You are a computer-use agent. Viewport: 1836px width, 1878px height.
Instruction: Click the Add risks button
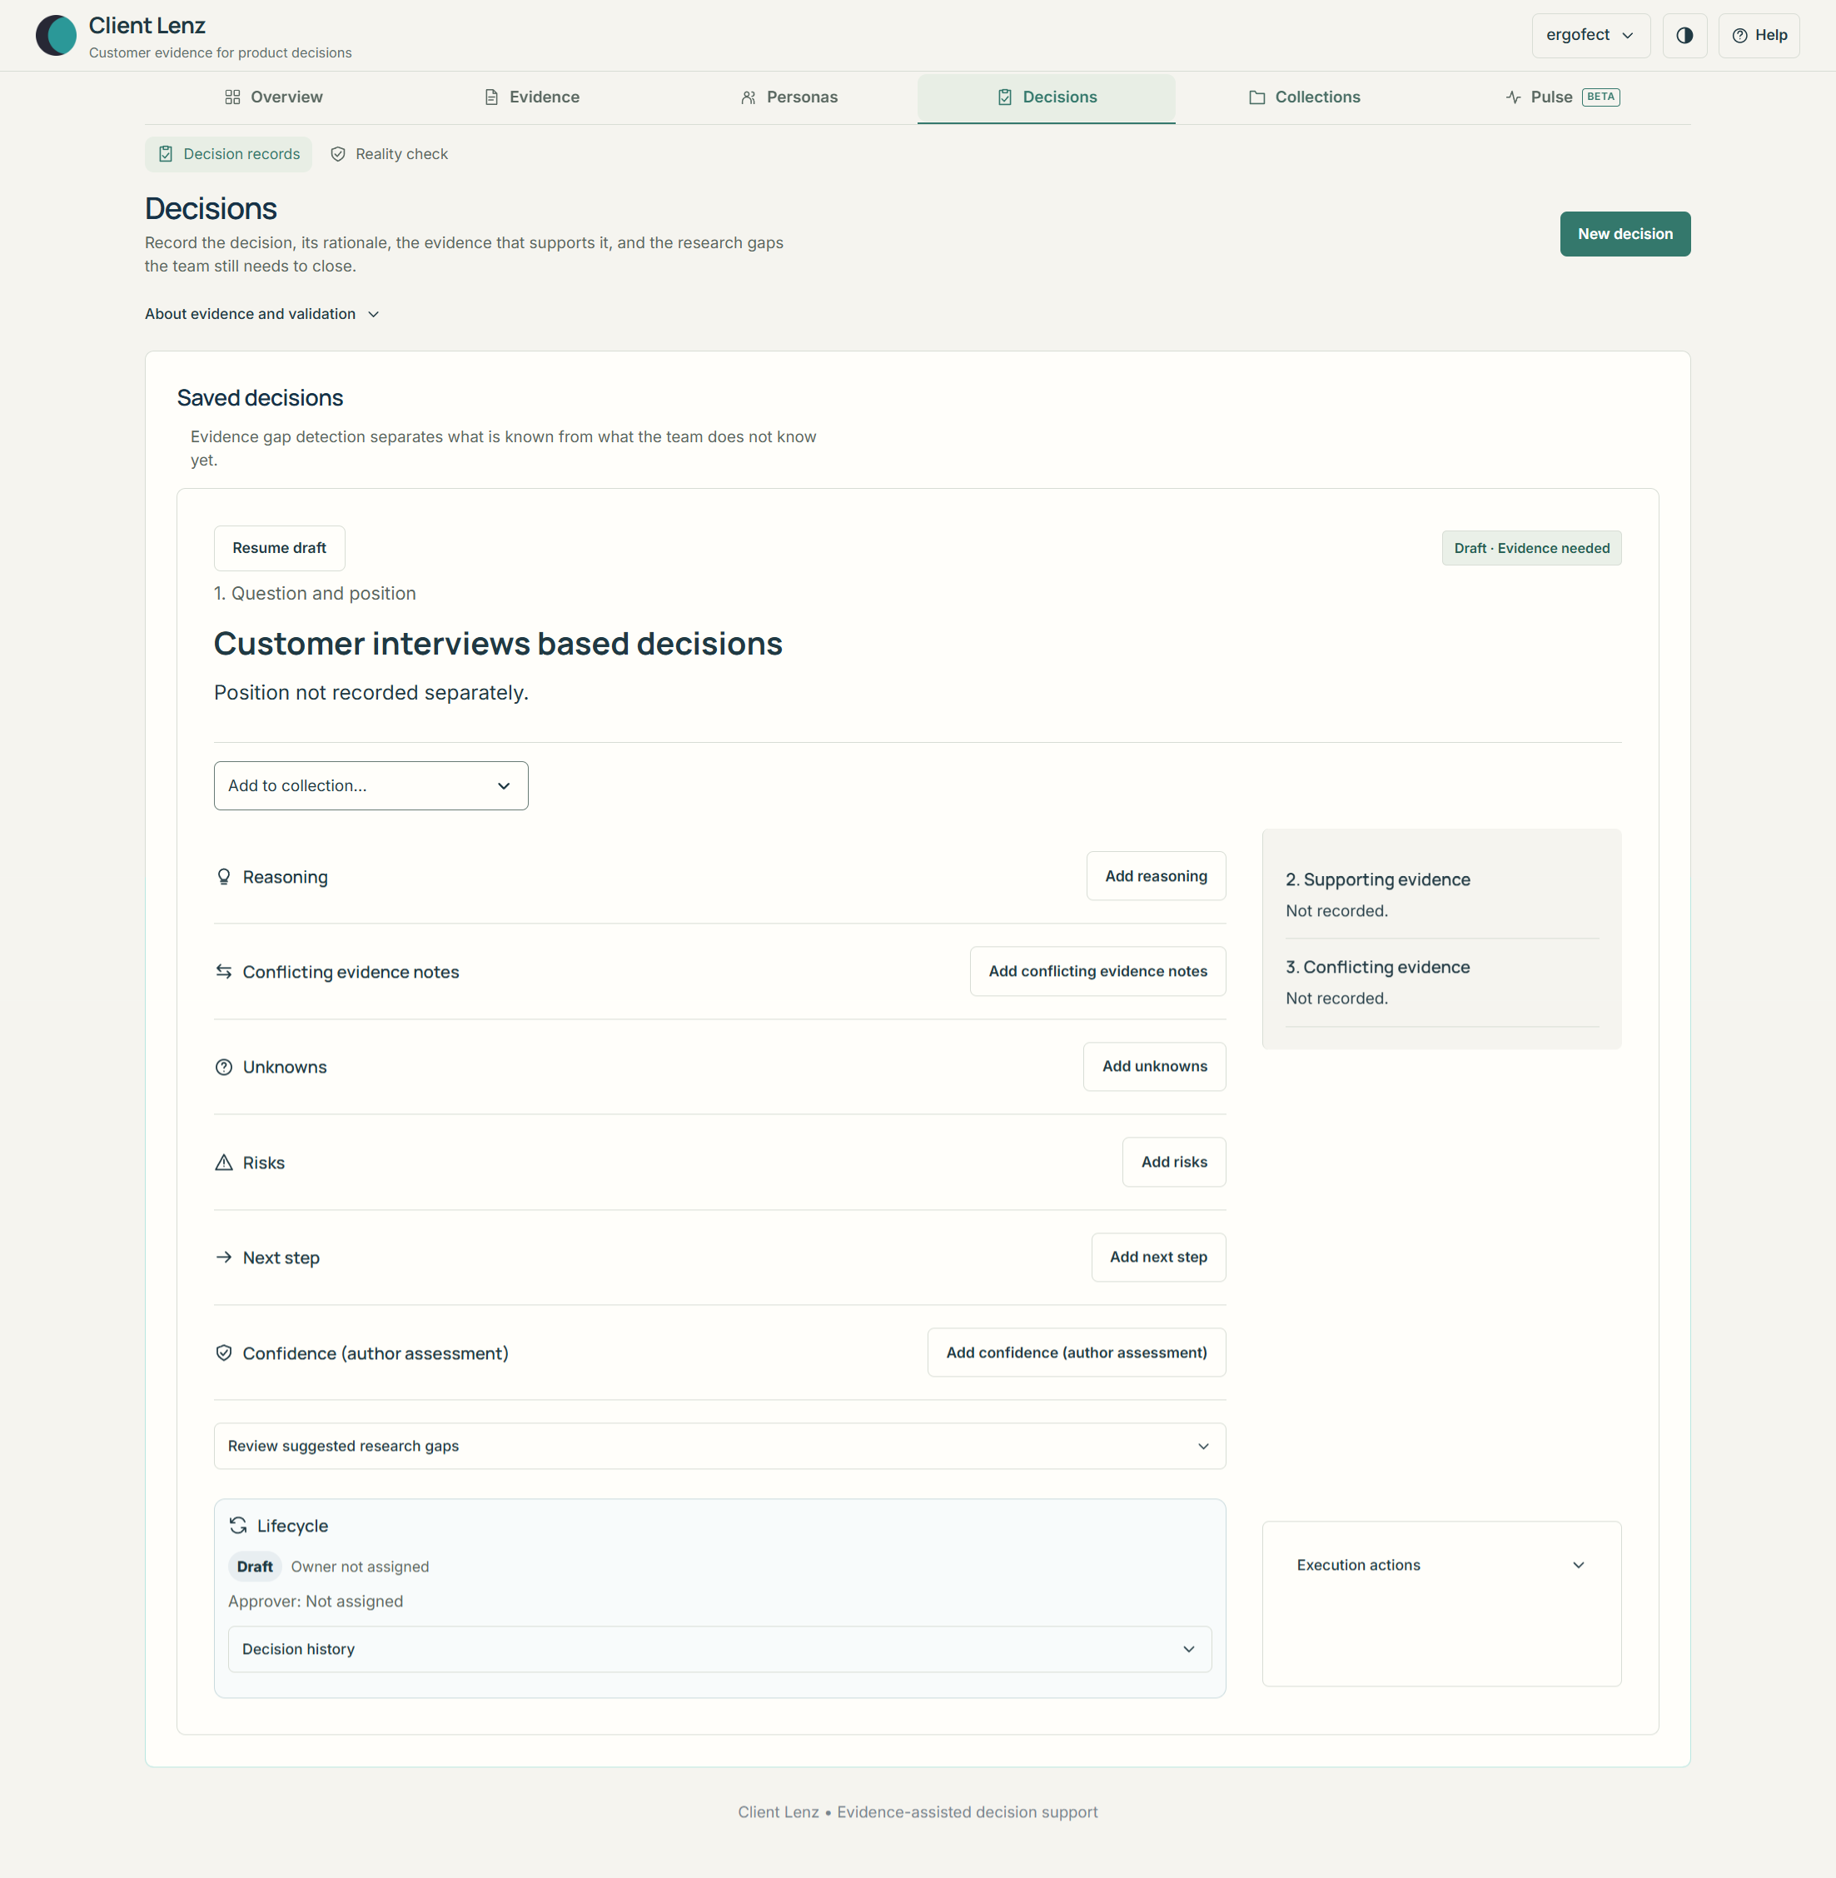[x=1173, y=1163]
